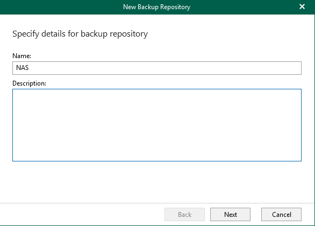Click the Specify details for backup repository heading
This screenshot has height=226, width=315.
click(x=80, y=34)
